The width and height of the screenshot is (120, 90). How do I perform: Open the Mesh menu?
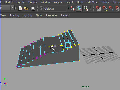[x=80, y=2]
